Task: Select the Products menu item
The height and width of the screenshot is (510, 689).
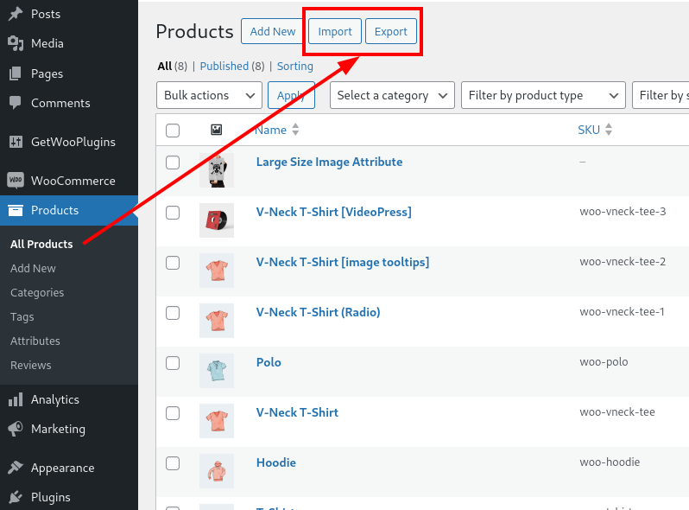Action: [x=69, y=210]
